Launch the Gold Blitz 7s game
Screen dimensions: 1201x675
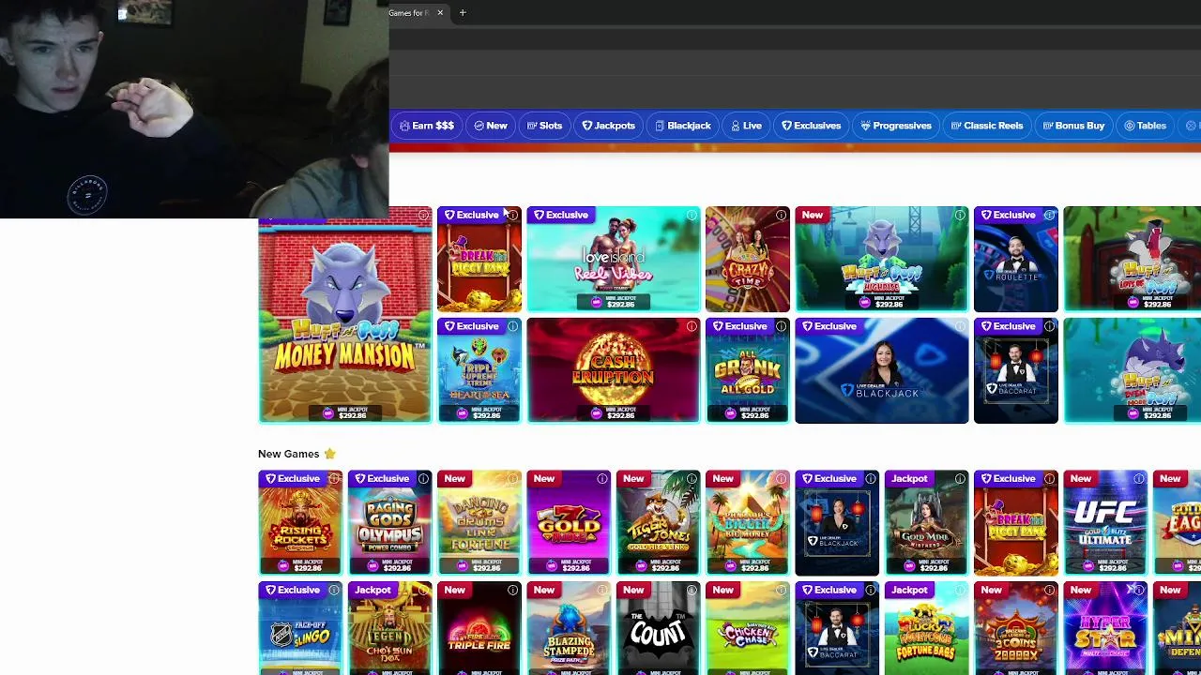coord(569,523)
